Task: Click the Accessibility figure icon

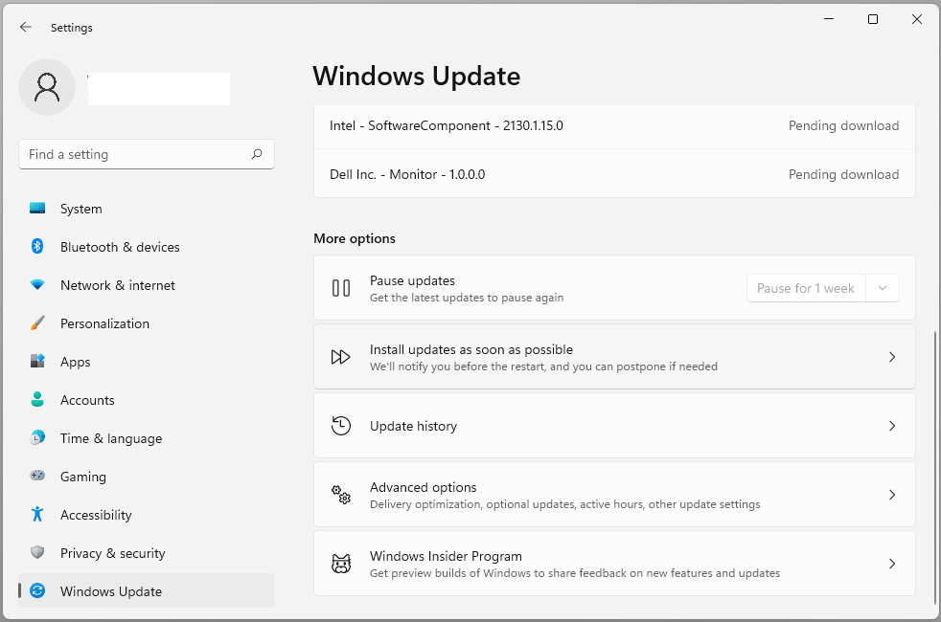Action: 37,514
